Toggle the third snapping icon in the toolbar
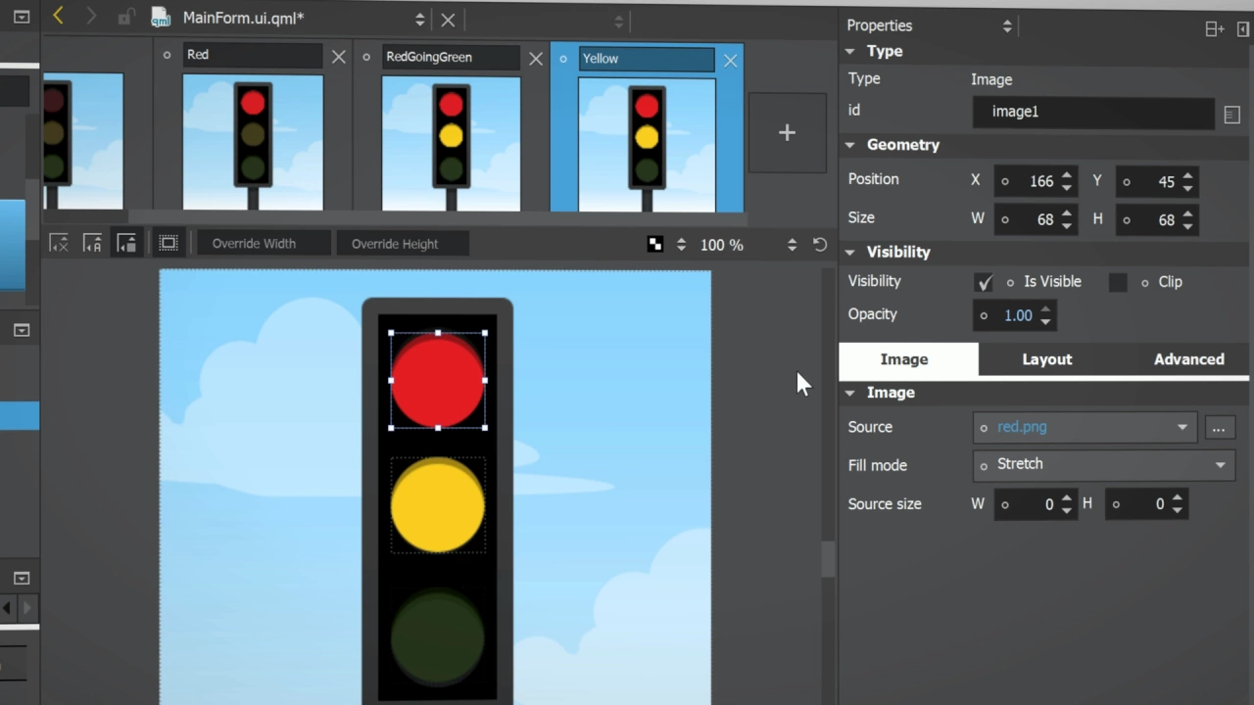Viewport: 1254px width, 705px height. pyautogui.click(x=126, y=243)
